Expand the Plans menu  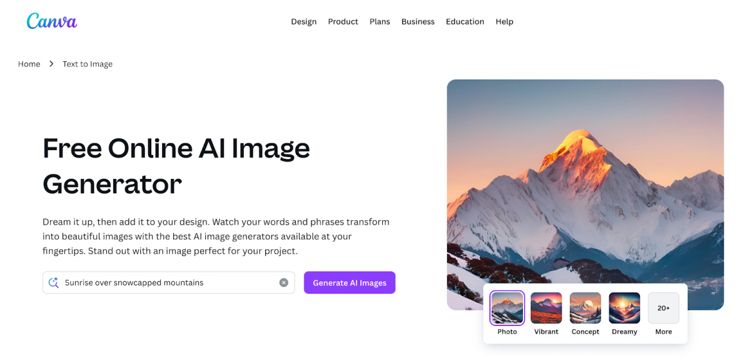click(x=380, y=21)
